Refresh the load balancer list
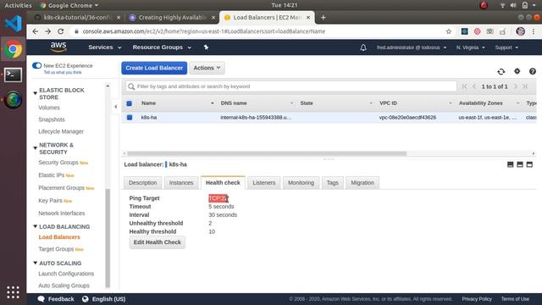 (x=501, y=71)
